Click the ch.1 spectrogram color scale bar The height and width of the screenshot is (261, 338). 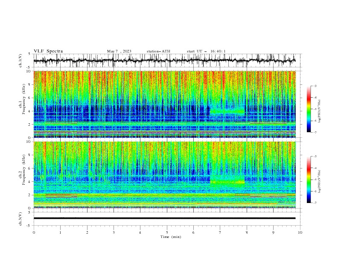[x=309, y=109]
